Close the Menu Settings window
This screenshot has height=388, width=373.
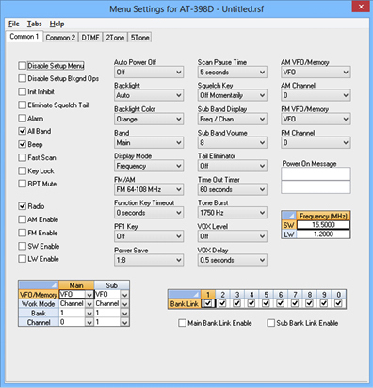(x=361, y=7)
